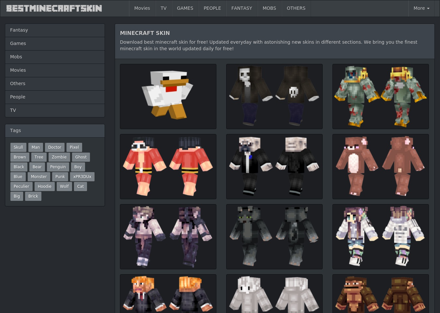This screenshot has height=313, width=440.
Task: Filter by the Blue tag
Action: click(x=18, y=177)
